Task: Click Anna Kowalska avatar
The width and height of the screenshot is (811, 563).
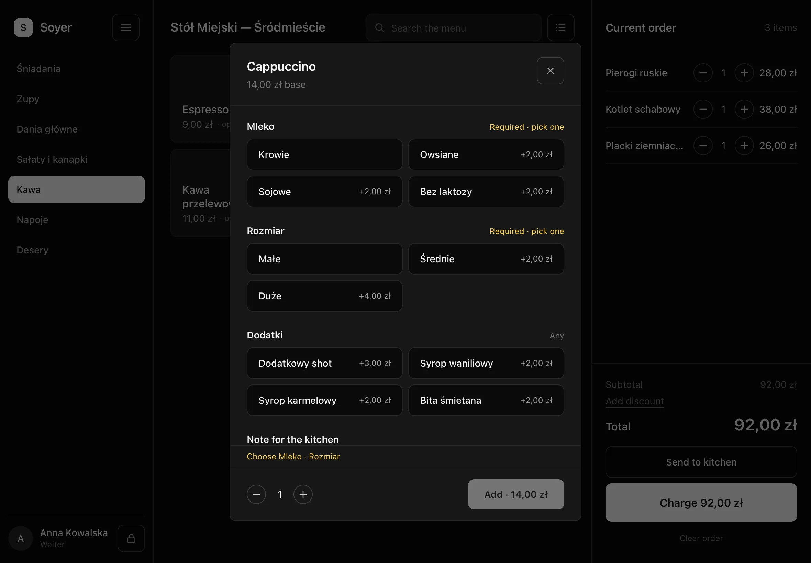Action: [x=21, y=538]
